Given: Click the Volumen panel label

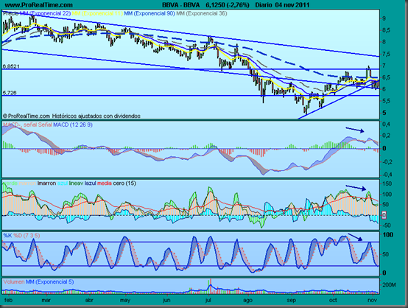Looking at the screenshot, I should click(x=14, y=281).
